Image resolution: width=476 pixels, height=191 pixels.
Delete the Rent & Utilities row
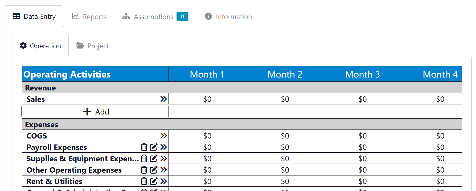coord(144,181)
